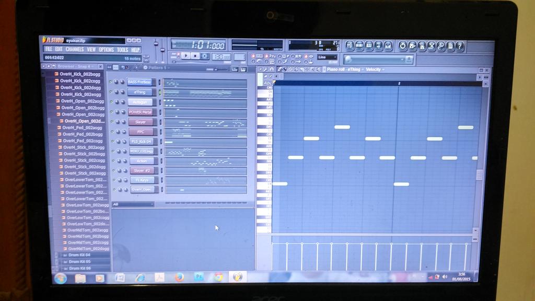Choose the select tool in piano roll

(x=307, y=70)
